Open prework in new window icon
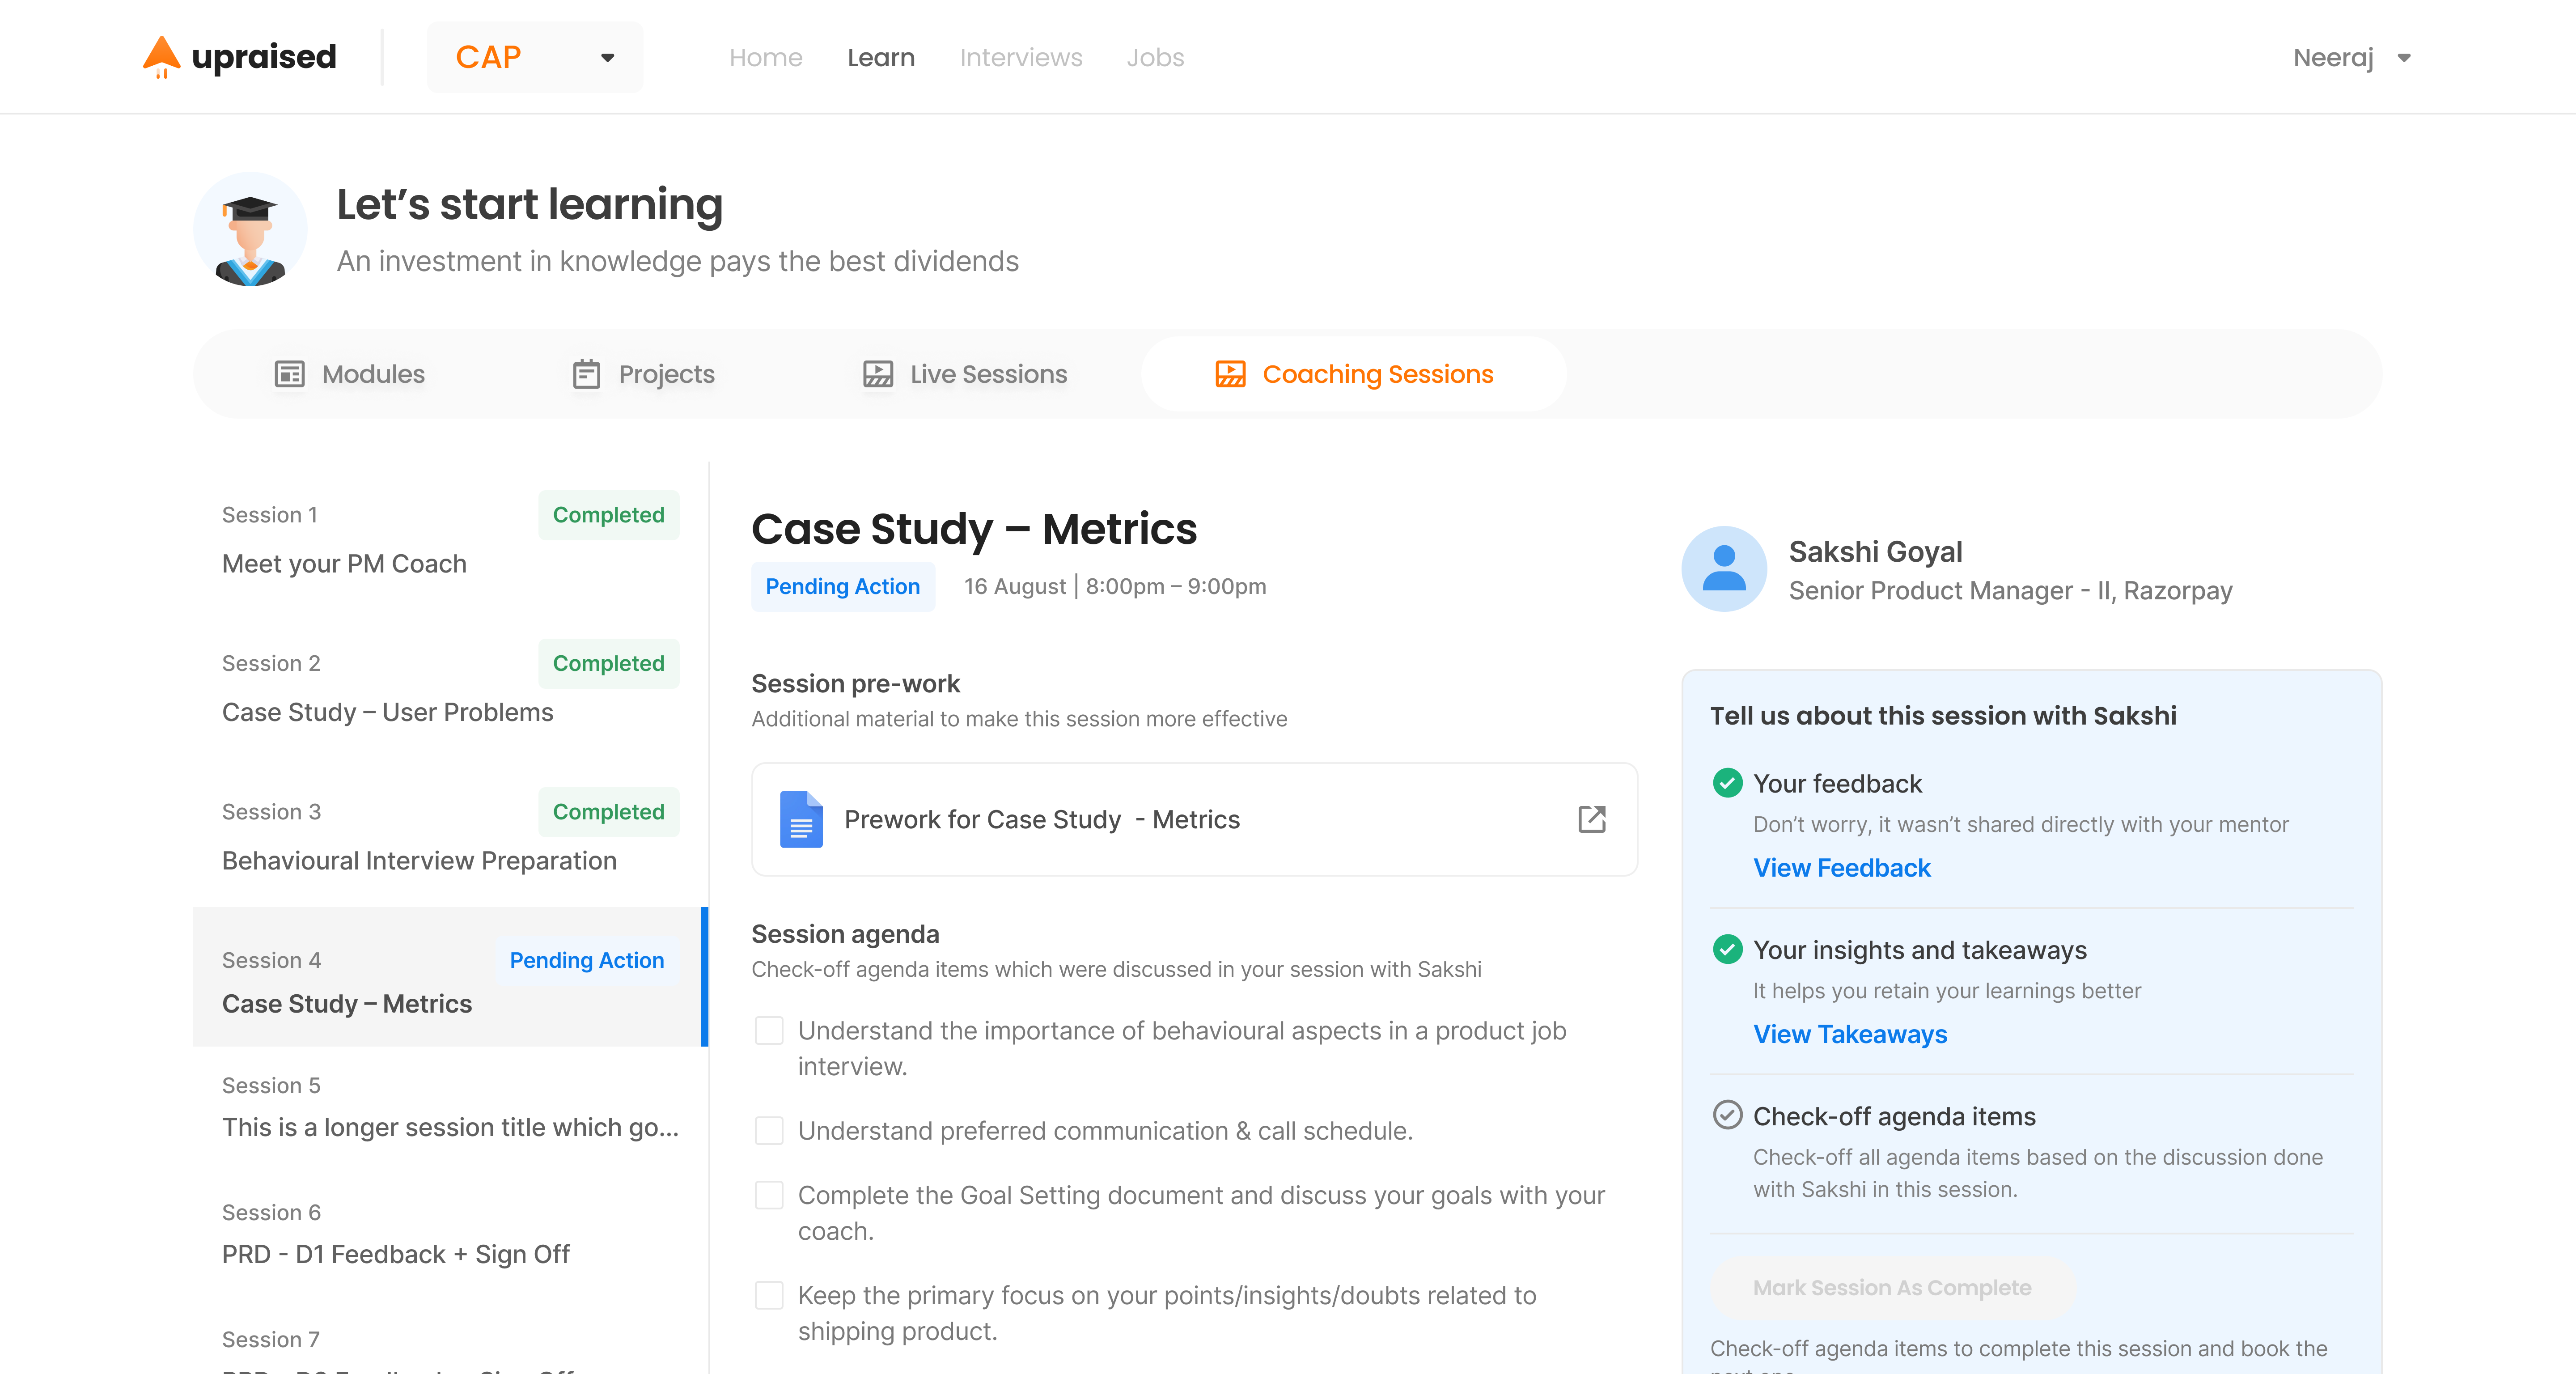 point(1591,820)
